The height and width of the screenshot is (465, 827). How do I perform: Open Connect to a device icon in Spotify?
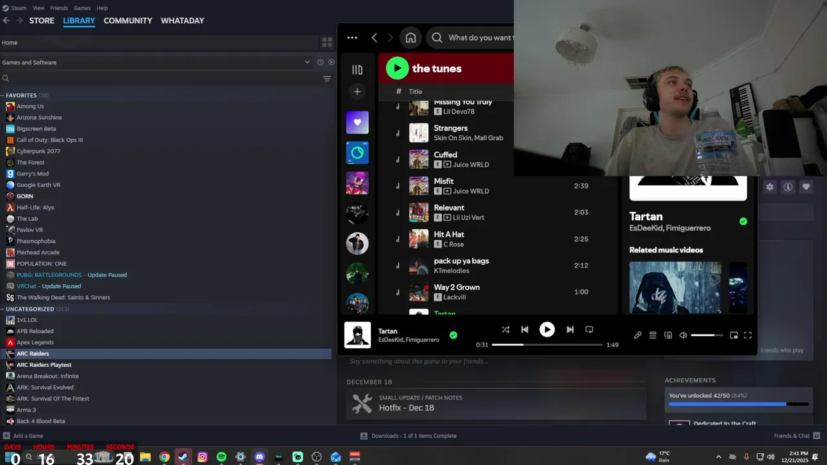668,335
